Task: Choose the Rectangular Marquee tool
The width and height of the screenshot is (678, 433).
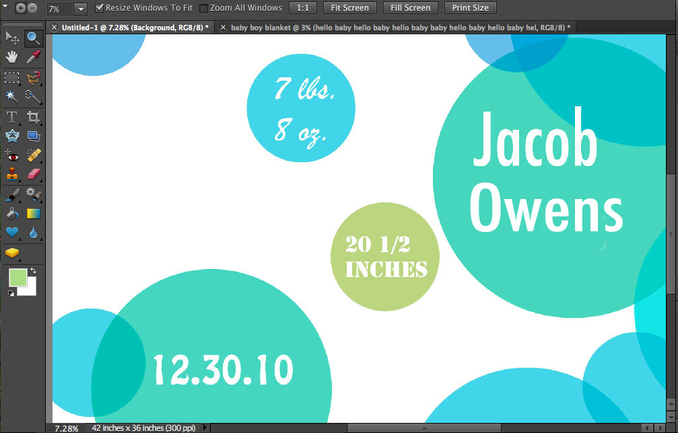Action: pos(12,78)
